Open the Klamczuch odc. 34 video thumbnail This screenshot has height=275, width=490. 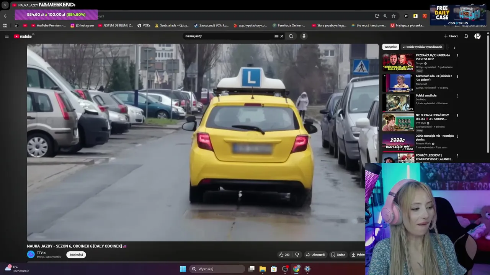coord(398,83)
